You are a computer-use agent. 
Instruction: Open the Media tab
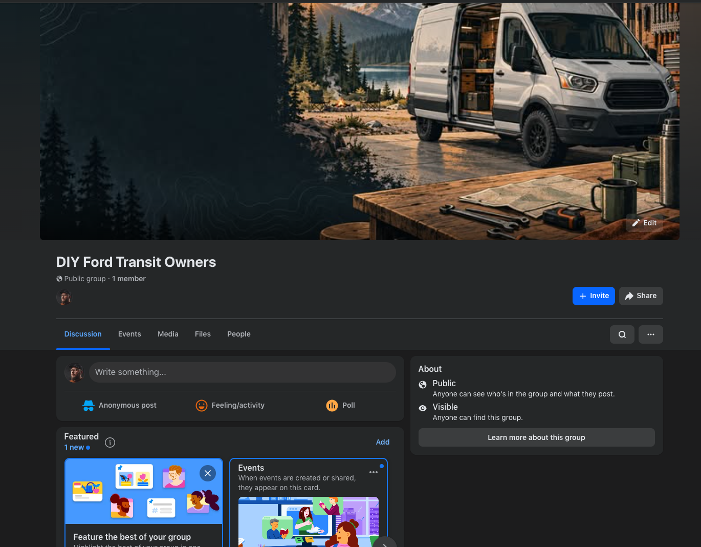click(168, 334)
